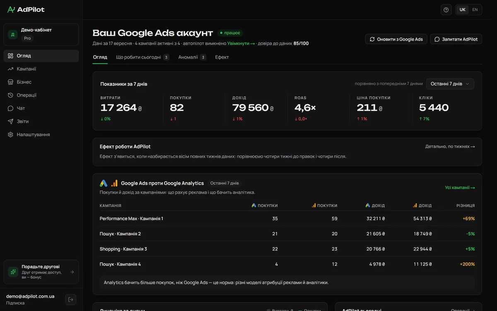
Task: Select the Аномалії tab
Action: tap(192, 57)
